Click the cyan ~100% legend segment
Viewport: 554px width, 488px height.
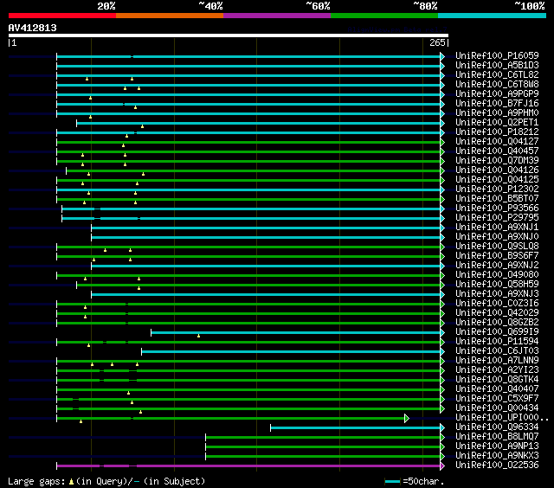491,16
